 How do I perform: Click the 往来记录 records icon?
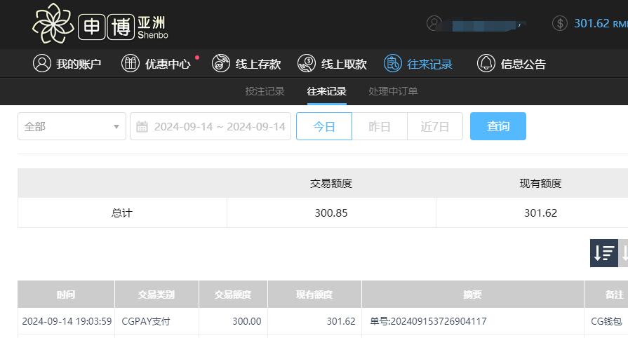pyautogui.click(x=393, y=63)
